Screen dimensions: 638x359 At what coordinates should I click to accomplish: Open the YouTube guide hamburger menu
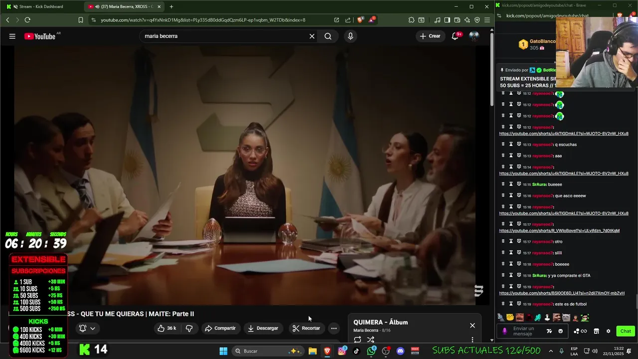(x=12, y=36)
